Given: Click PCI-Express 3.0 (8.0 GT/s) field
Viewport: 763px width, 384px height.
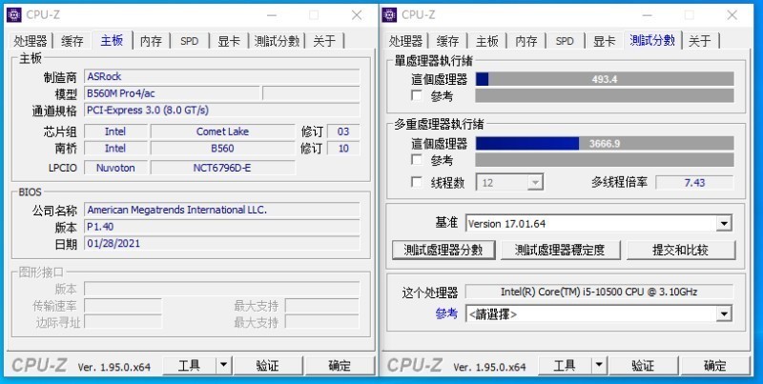Looking at the screenshot, I should 222,110.
